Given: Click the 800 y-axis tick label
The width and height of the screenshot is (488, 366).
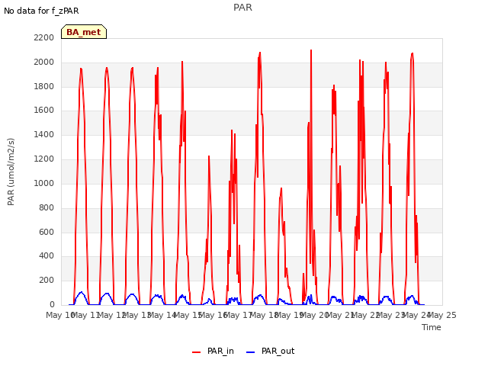Looking at the screenshot, I should tap(47, 207).
